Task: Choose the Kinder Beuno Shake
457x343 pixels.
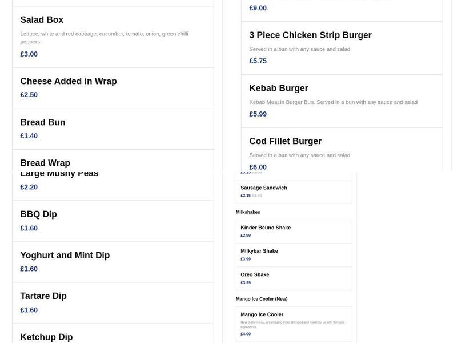Action: pos(265,227)
